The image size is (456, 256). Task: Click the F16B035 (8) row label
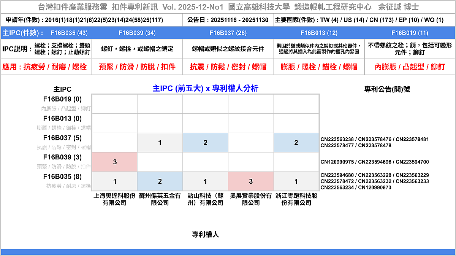tap(62, 177)
